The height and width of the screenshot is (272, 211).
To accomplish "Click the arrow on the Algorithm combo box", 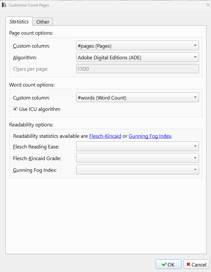I will pyautogui.click(x=195, y=57).
